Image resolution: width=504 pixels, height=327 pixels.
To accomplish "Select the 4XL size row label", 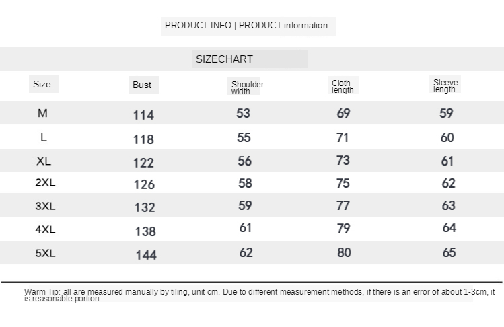I will (45, 229).
